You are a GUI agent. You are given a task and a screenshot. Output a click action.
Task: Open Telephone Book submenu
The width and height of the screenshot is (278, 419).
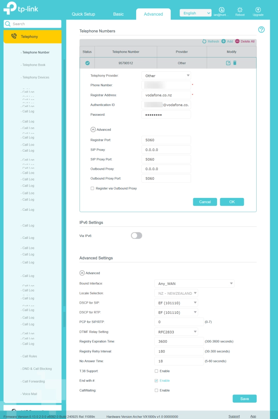coord(33,65)
